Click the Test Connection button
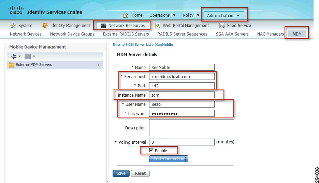Image resolution: width=319 pixels, height=183 pixels. pyautogui.click(x=169, y=159)
